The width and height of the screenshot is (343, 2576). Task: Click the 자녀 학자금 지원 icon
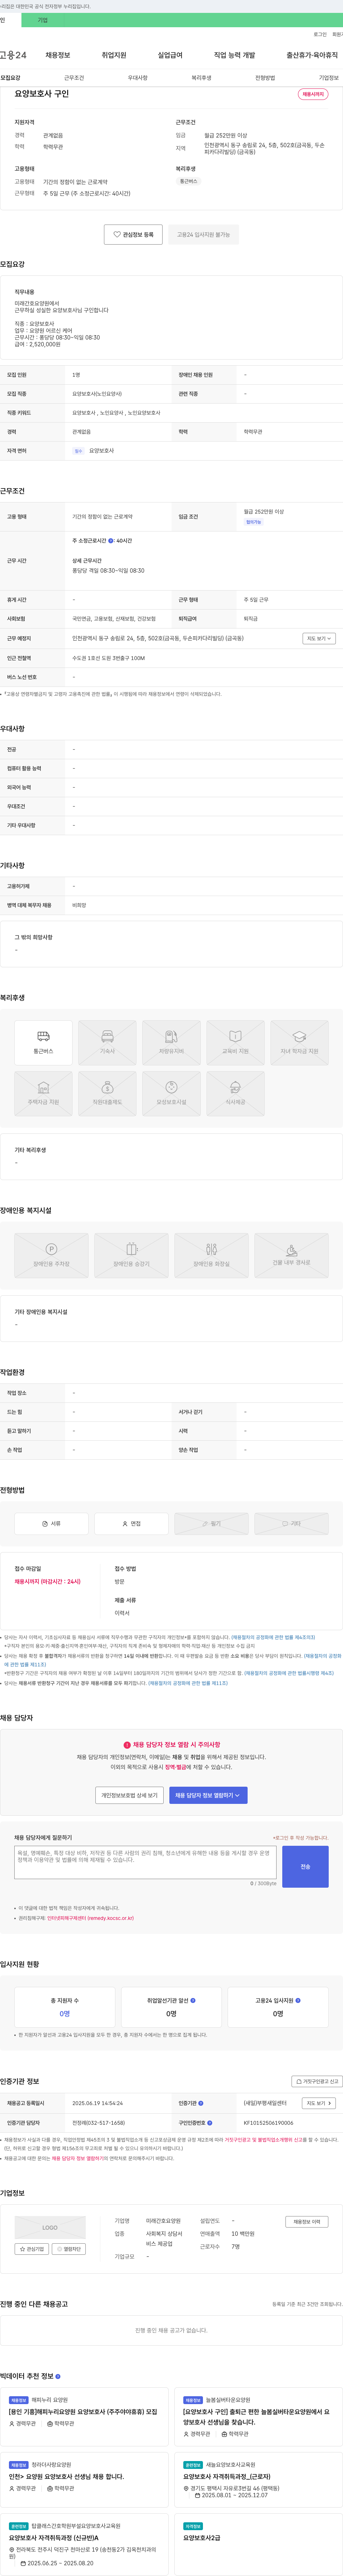299,1042
